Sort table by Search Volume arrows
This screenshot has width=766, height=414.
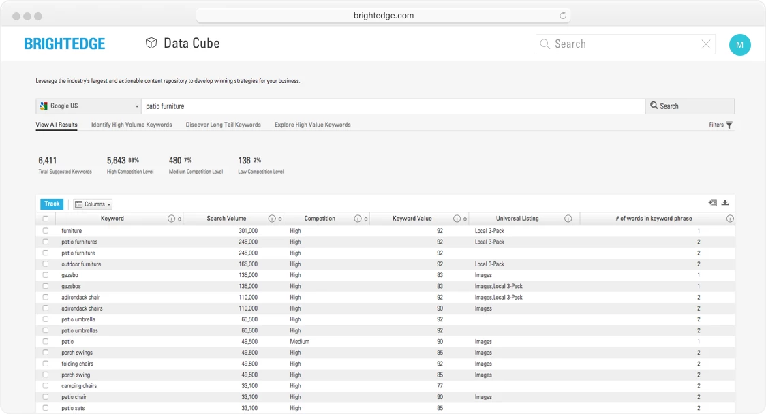point(280,219)
